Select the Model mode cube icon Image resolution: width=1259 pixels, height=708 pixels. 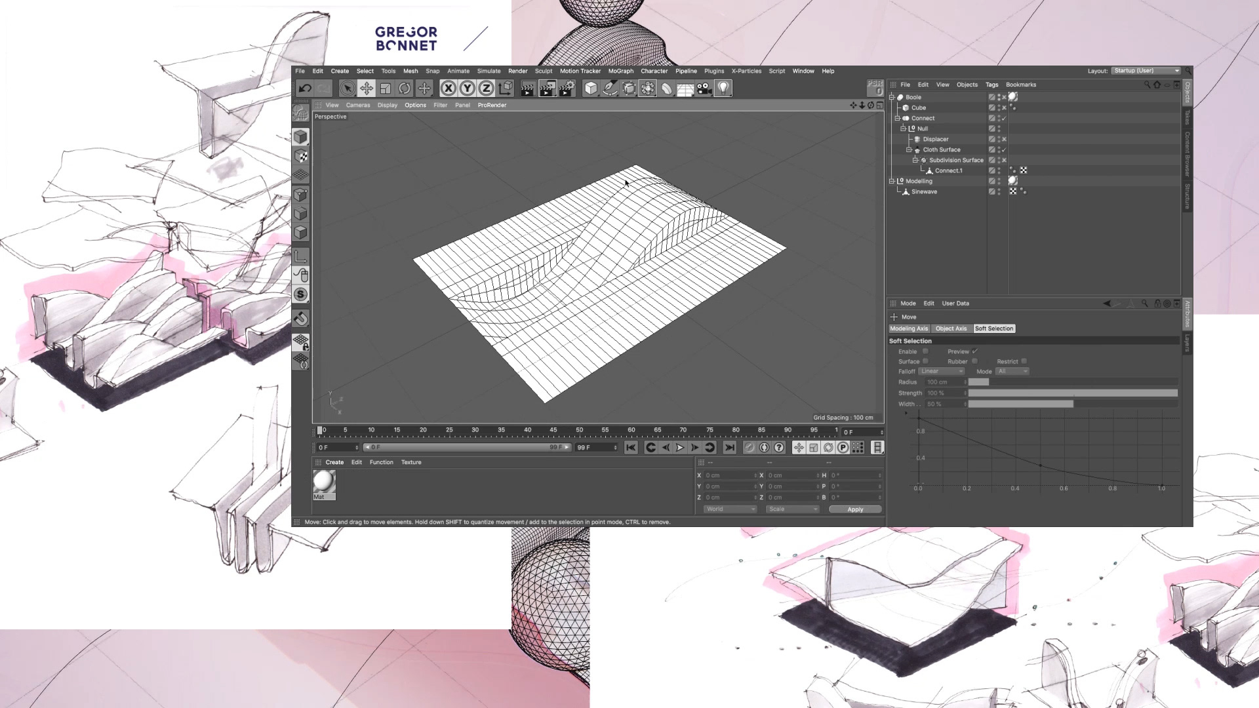[300, 137]
